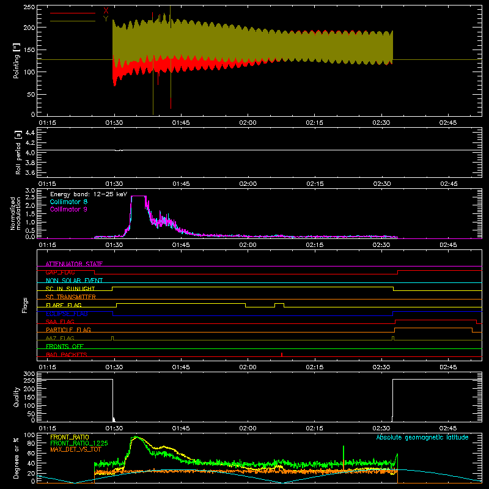The height and width of the screenshot is (489, 489).
Task: Click the Pointing axis title
Action: point(17,61)
